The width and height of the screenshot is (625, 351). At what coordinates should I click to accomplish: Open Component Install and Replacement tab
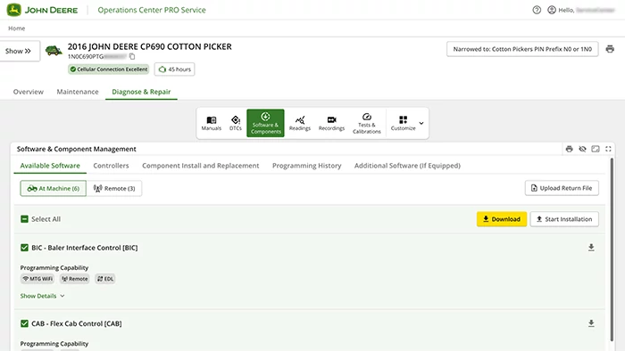pos(201,166)
